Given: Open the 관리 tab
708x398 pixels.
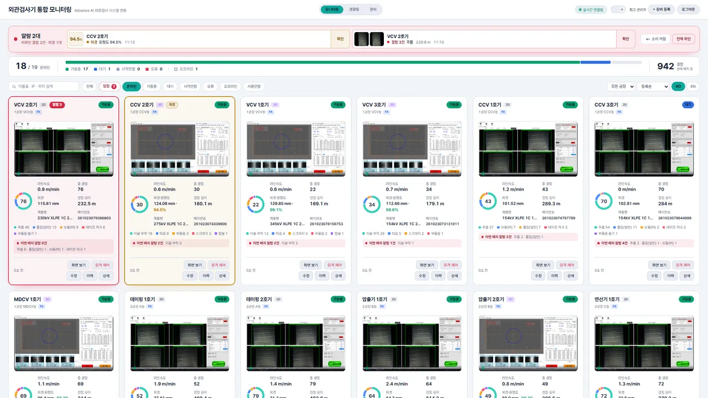Looking at the screenshot, I should pos(373,9).
